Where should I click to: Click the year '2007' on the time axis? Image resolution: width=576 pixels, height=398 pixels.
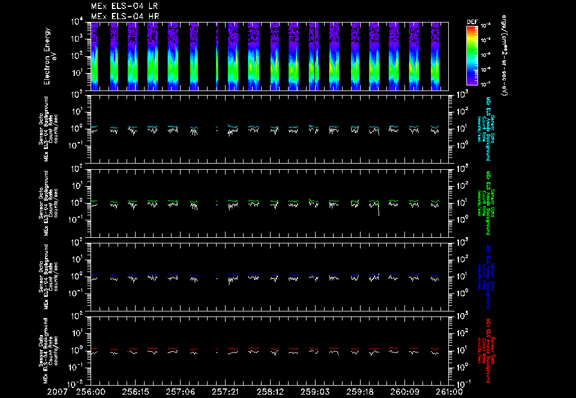click(57, 392)
